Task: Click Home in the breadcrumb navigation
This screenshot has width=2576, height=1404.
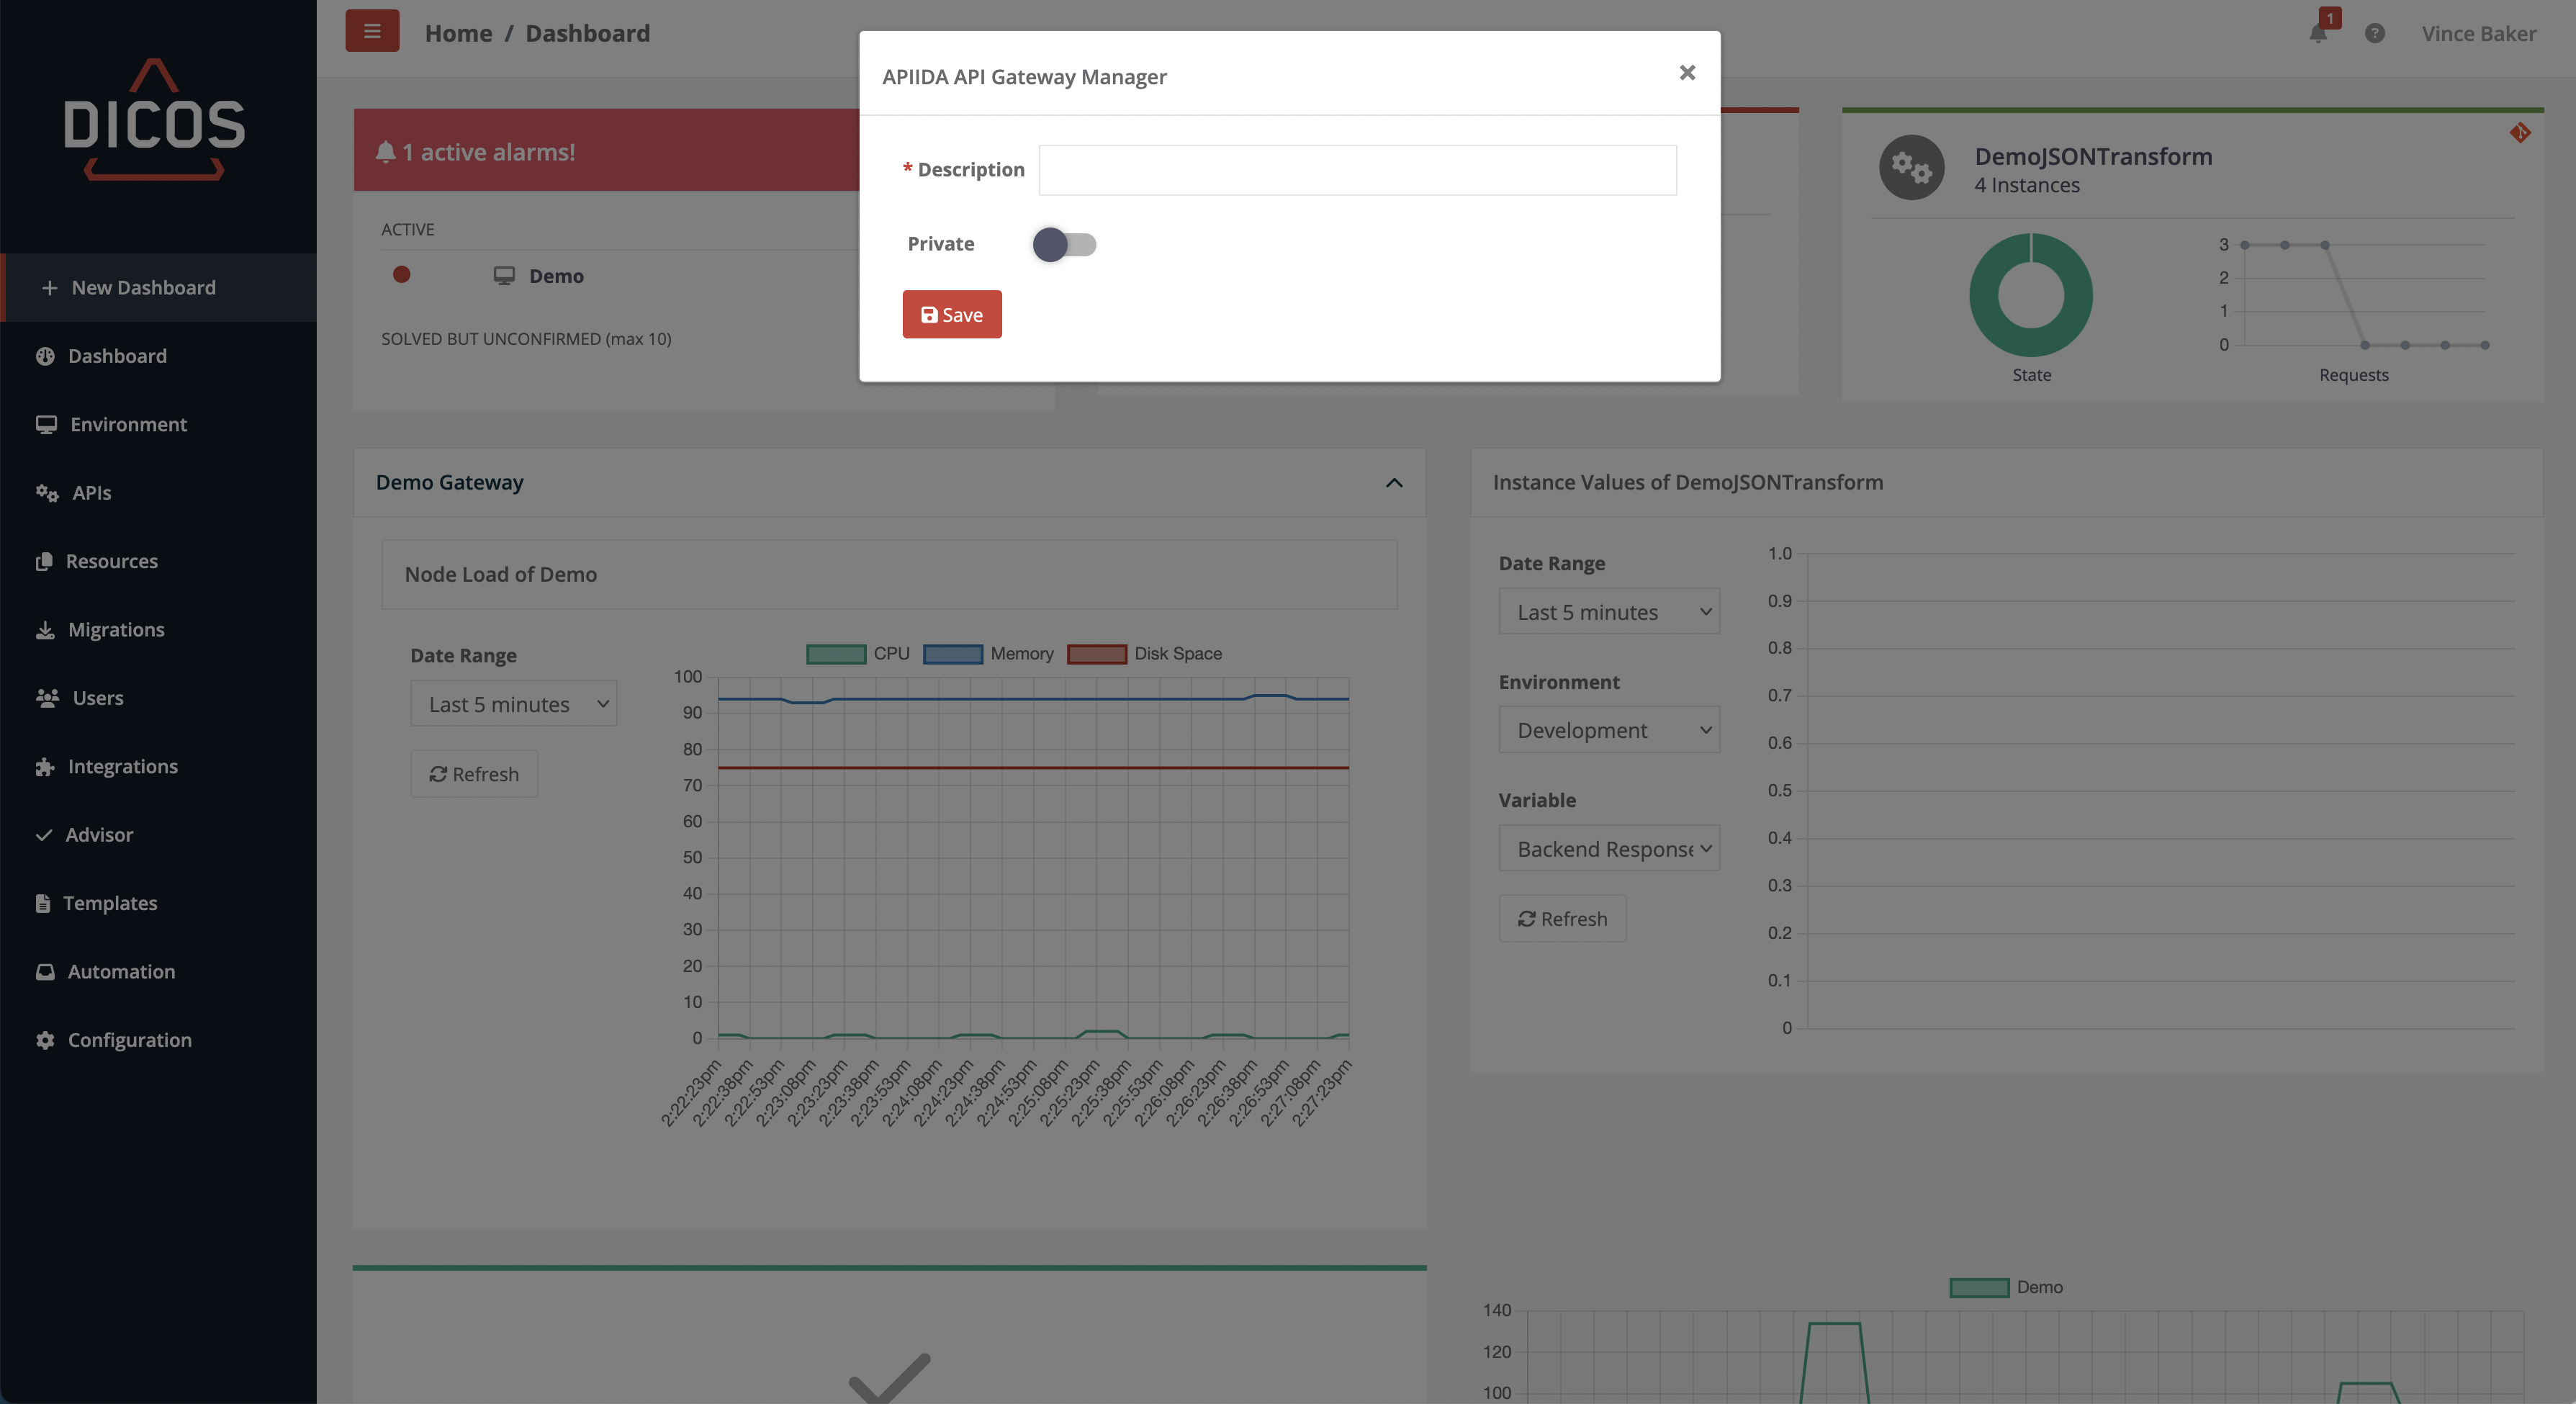Action: (x=458, y=33)
